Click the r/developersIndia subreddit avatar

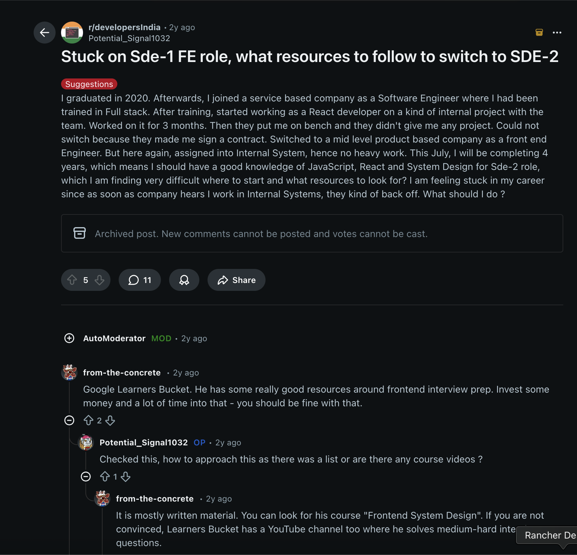click(x=72, y=32)
